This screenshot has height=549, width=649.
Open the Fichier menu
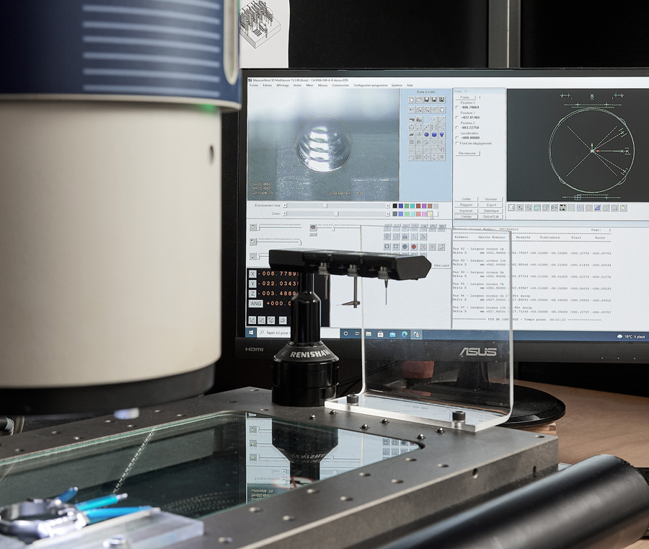pyautogui.click(x=253, y=85)
